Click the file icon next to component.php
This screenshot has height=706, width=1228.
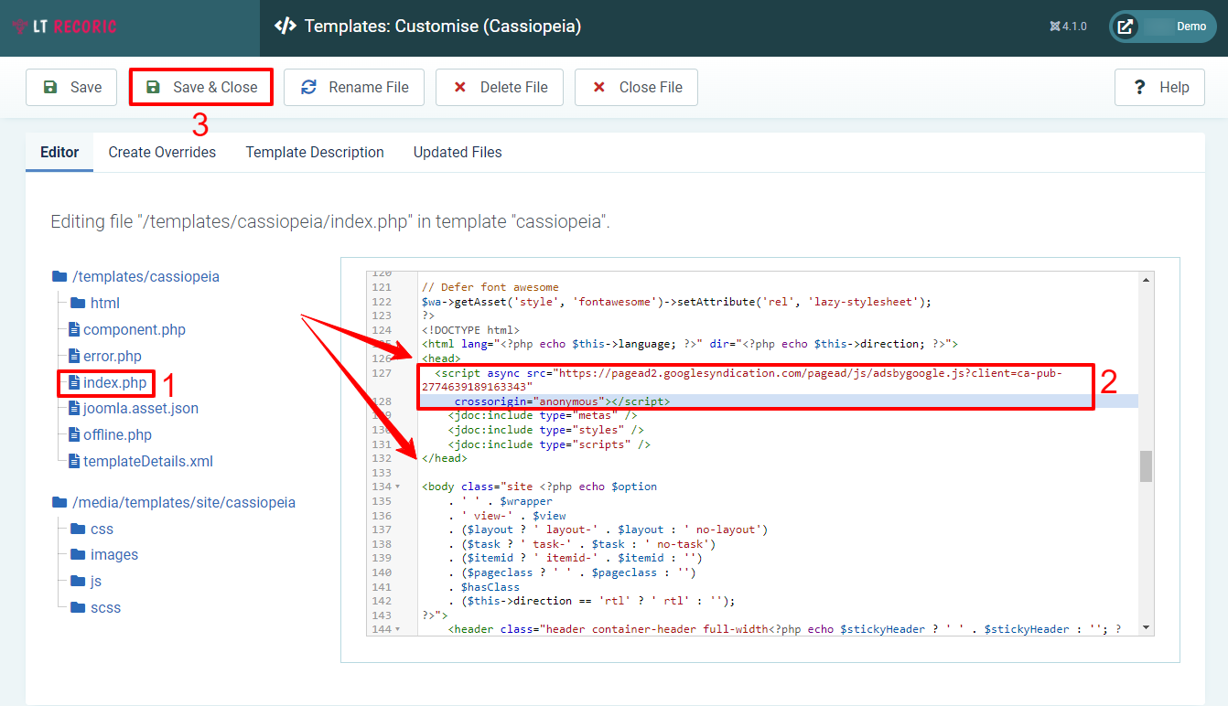75,329
